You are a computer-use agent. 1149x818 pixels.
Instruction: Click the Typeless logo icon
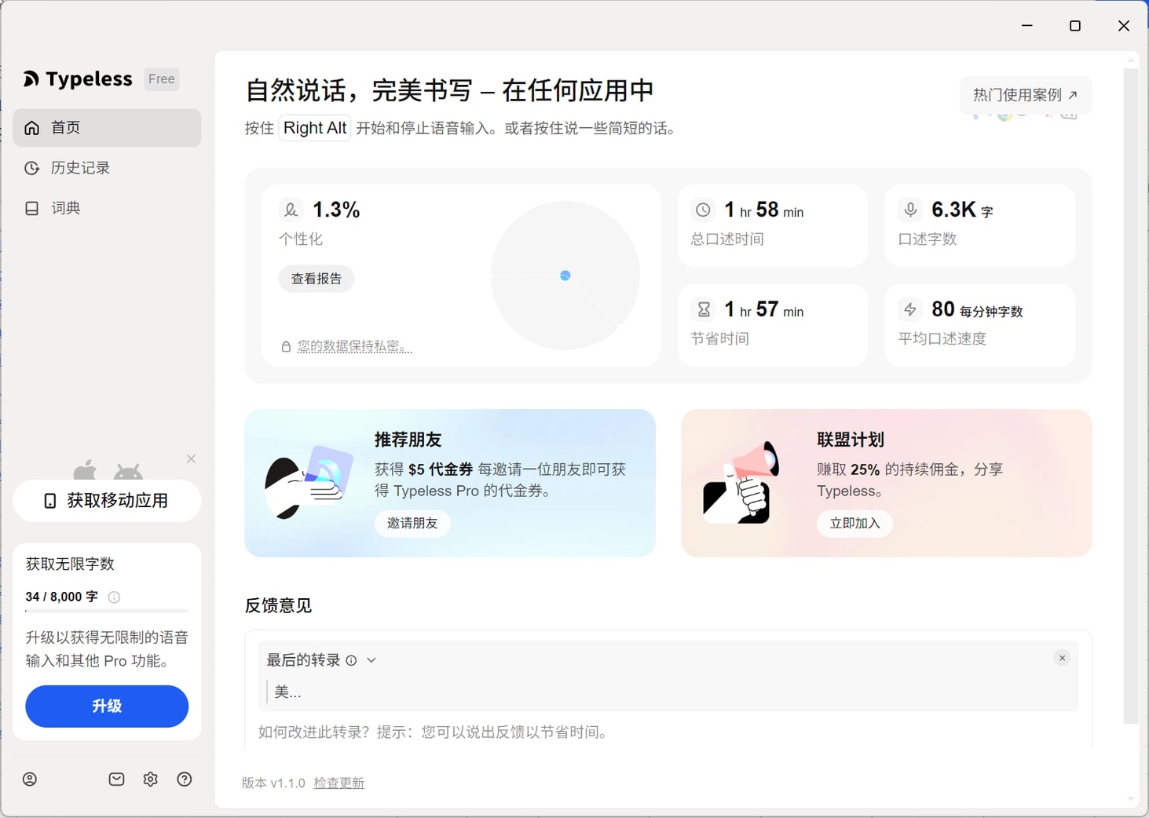[30, 79]
